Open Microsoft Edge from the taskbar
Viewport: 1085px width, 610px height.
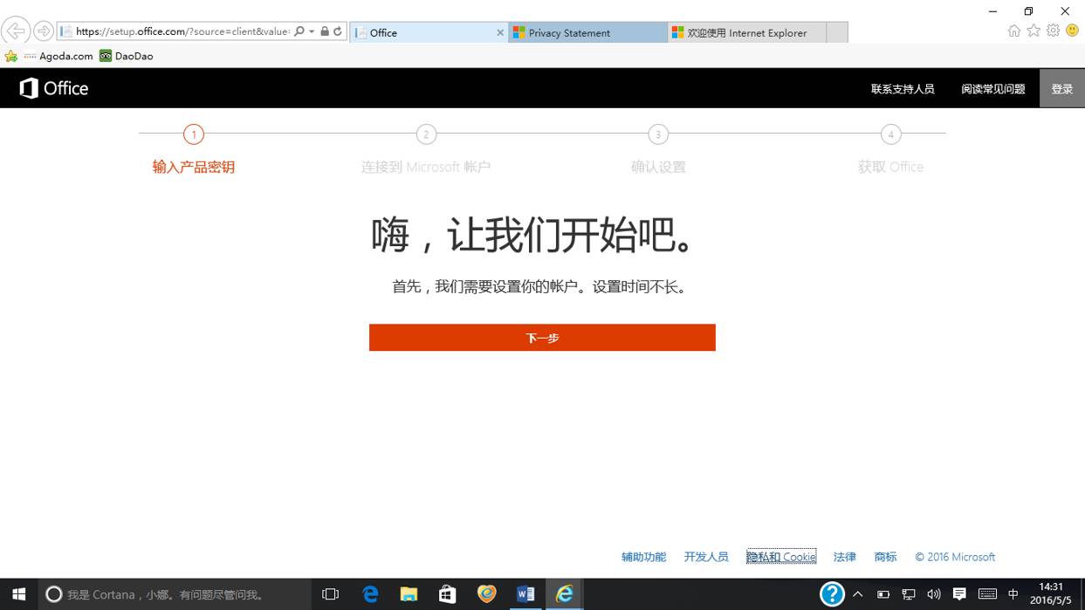click(370, 594)
